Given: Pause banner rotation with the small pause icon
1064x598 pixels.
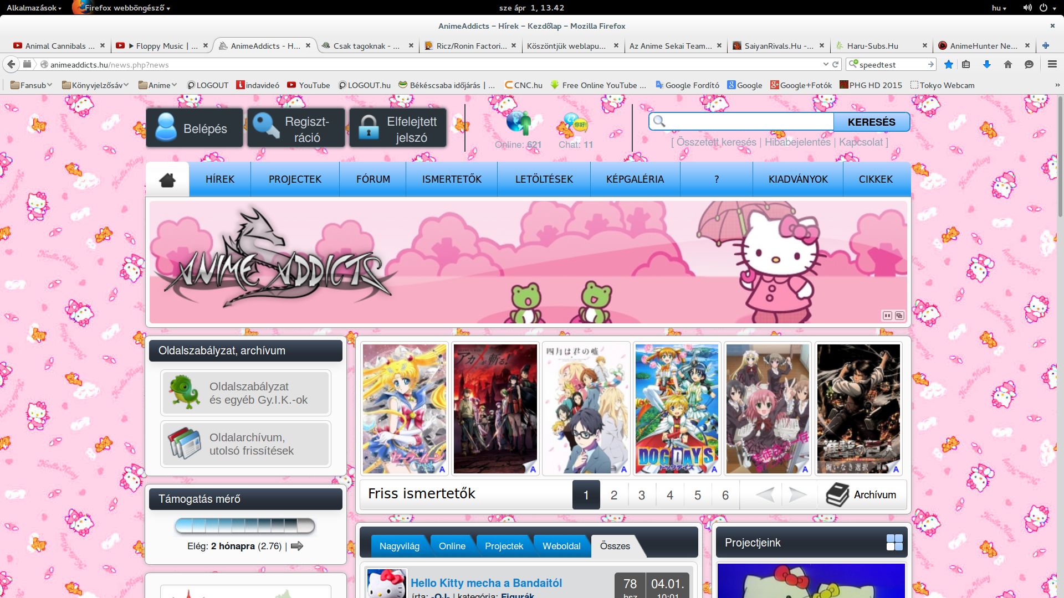Looking at the screenshot, I should tap(887, 316).
